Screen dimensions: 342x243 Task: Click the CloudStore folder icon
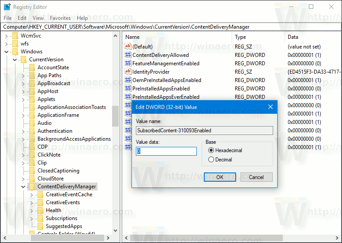32,179
